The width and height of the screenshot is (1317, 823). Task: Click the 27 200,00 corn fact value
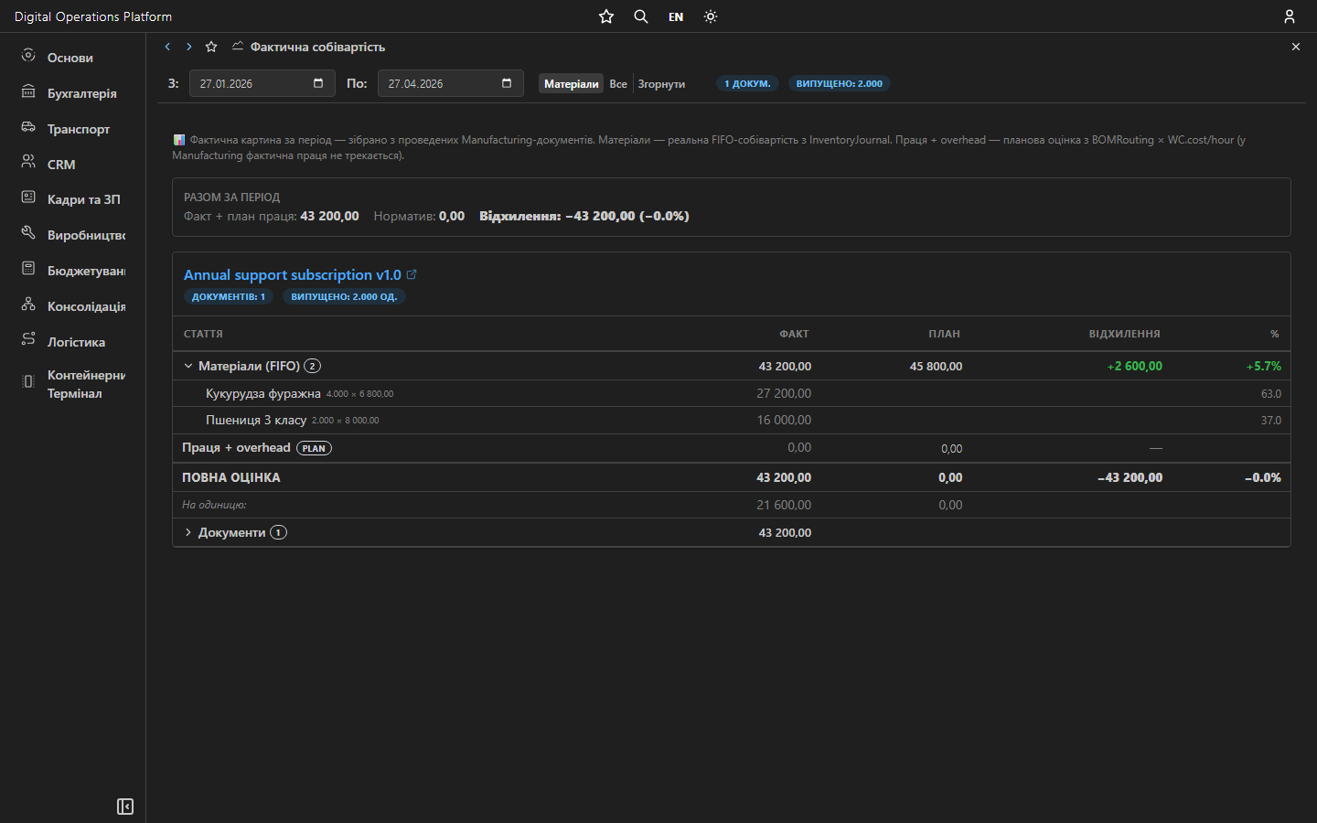coord(784,393)
